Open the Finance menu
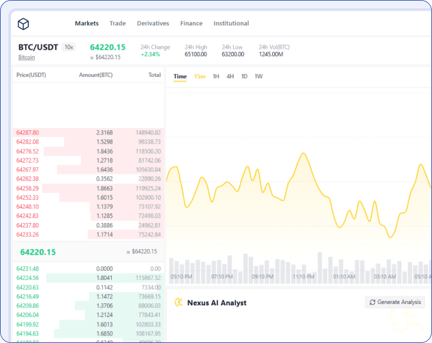 191,23
